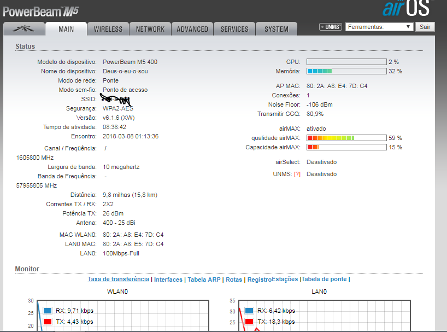Click the Sair logout button
The height and width of the screenshot is (332, 447).
coord(425,27)
